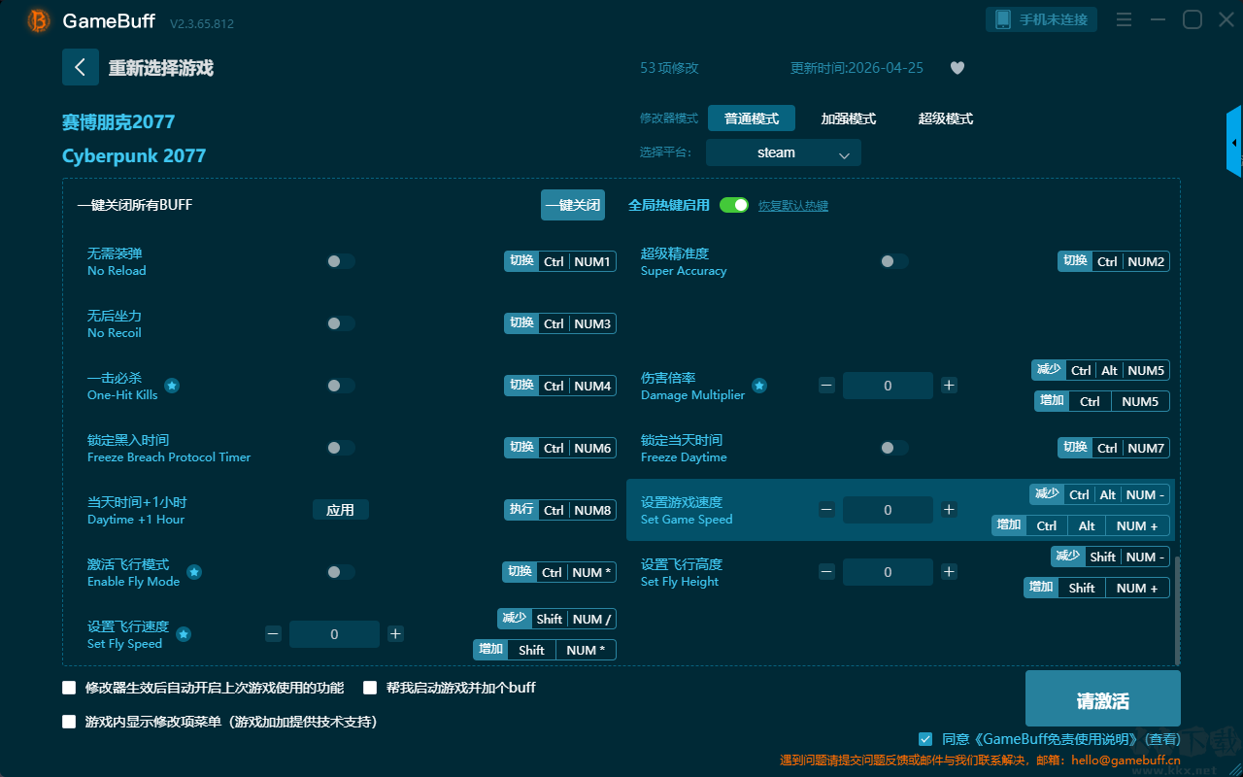Viewport: 1243px width, 777px height.
Task: Disable the global hotkey toggle
Action: point(734,205)
